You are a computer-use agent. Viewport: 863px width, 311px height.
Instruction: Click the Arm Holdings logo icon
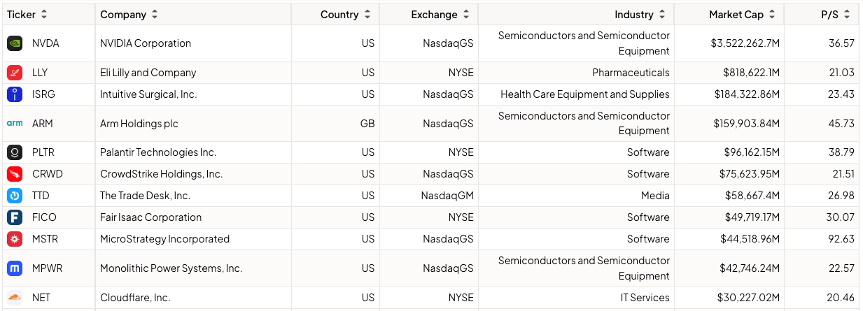coord(15,124)
